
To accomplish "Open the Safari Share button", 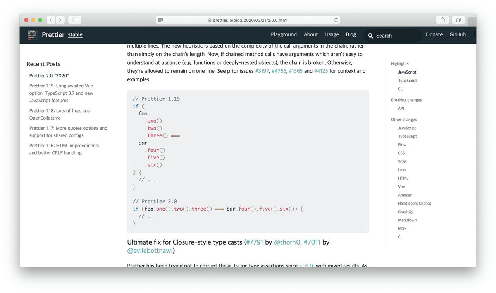I will click(x=443, y=20).
